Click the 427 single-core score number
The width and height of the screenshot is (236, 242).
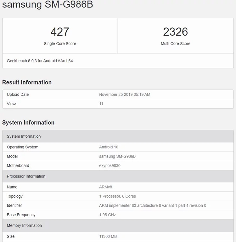(60, 32)
